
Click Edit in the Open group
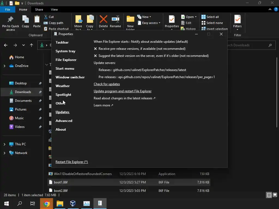186,23
